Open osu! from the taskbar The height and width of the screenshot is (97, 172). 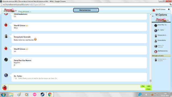click(35, 95)
